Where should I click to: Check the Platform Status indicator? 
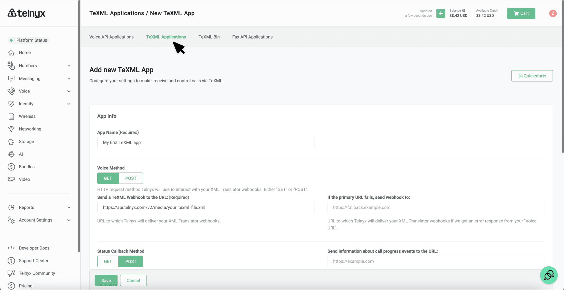tap(28, 40)
